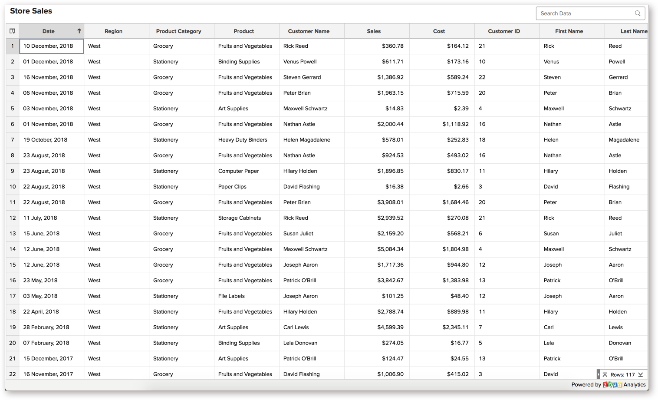The image size is (658, 400).
Task: Click the date cell 10 December, 2018
Action: point(51,46)
